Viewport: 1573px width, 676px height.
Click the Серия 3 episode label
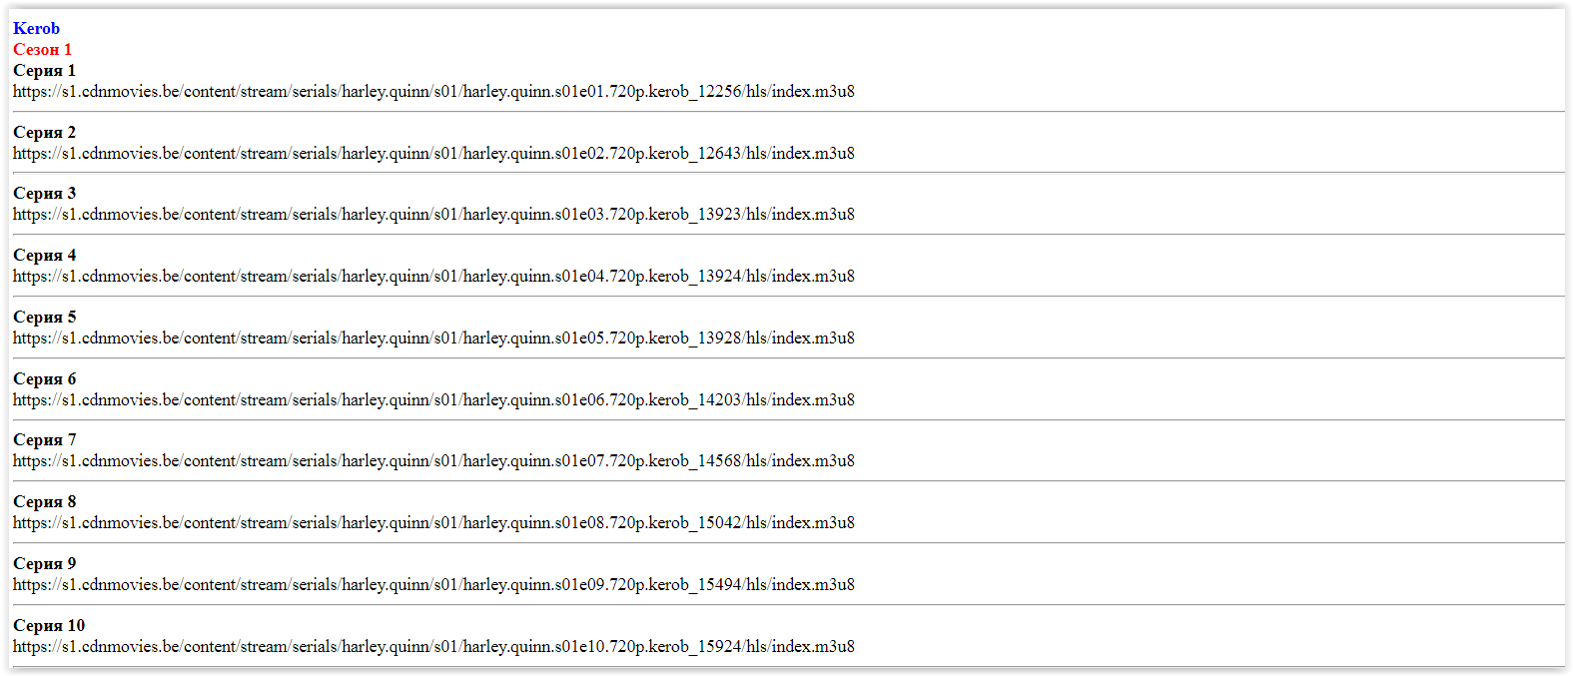tap(44, 193)
